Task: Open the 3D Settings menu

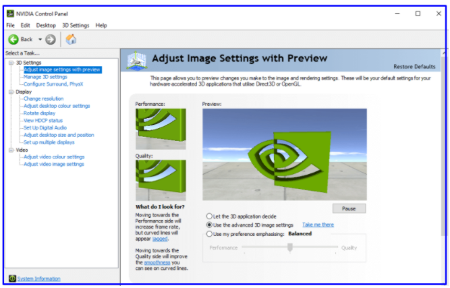Action: (76, 25)
